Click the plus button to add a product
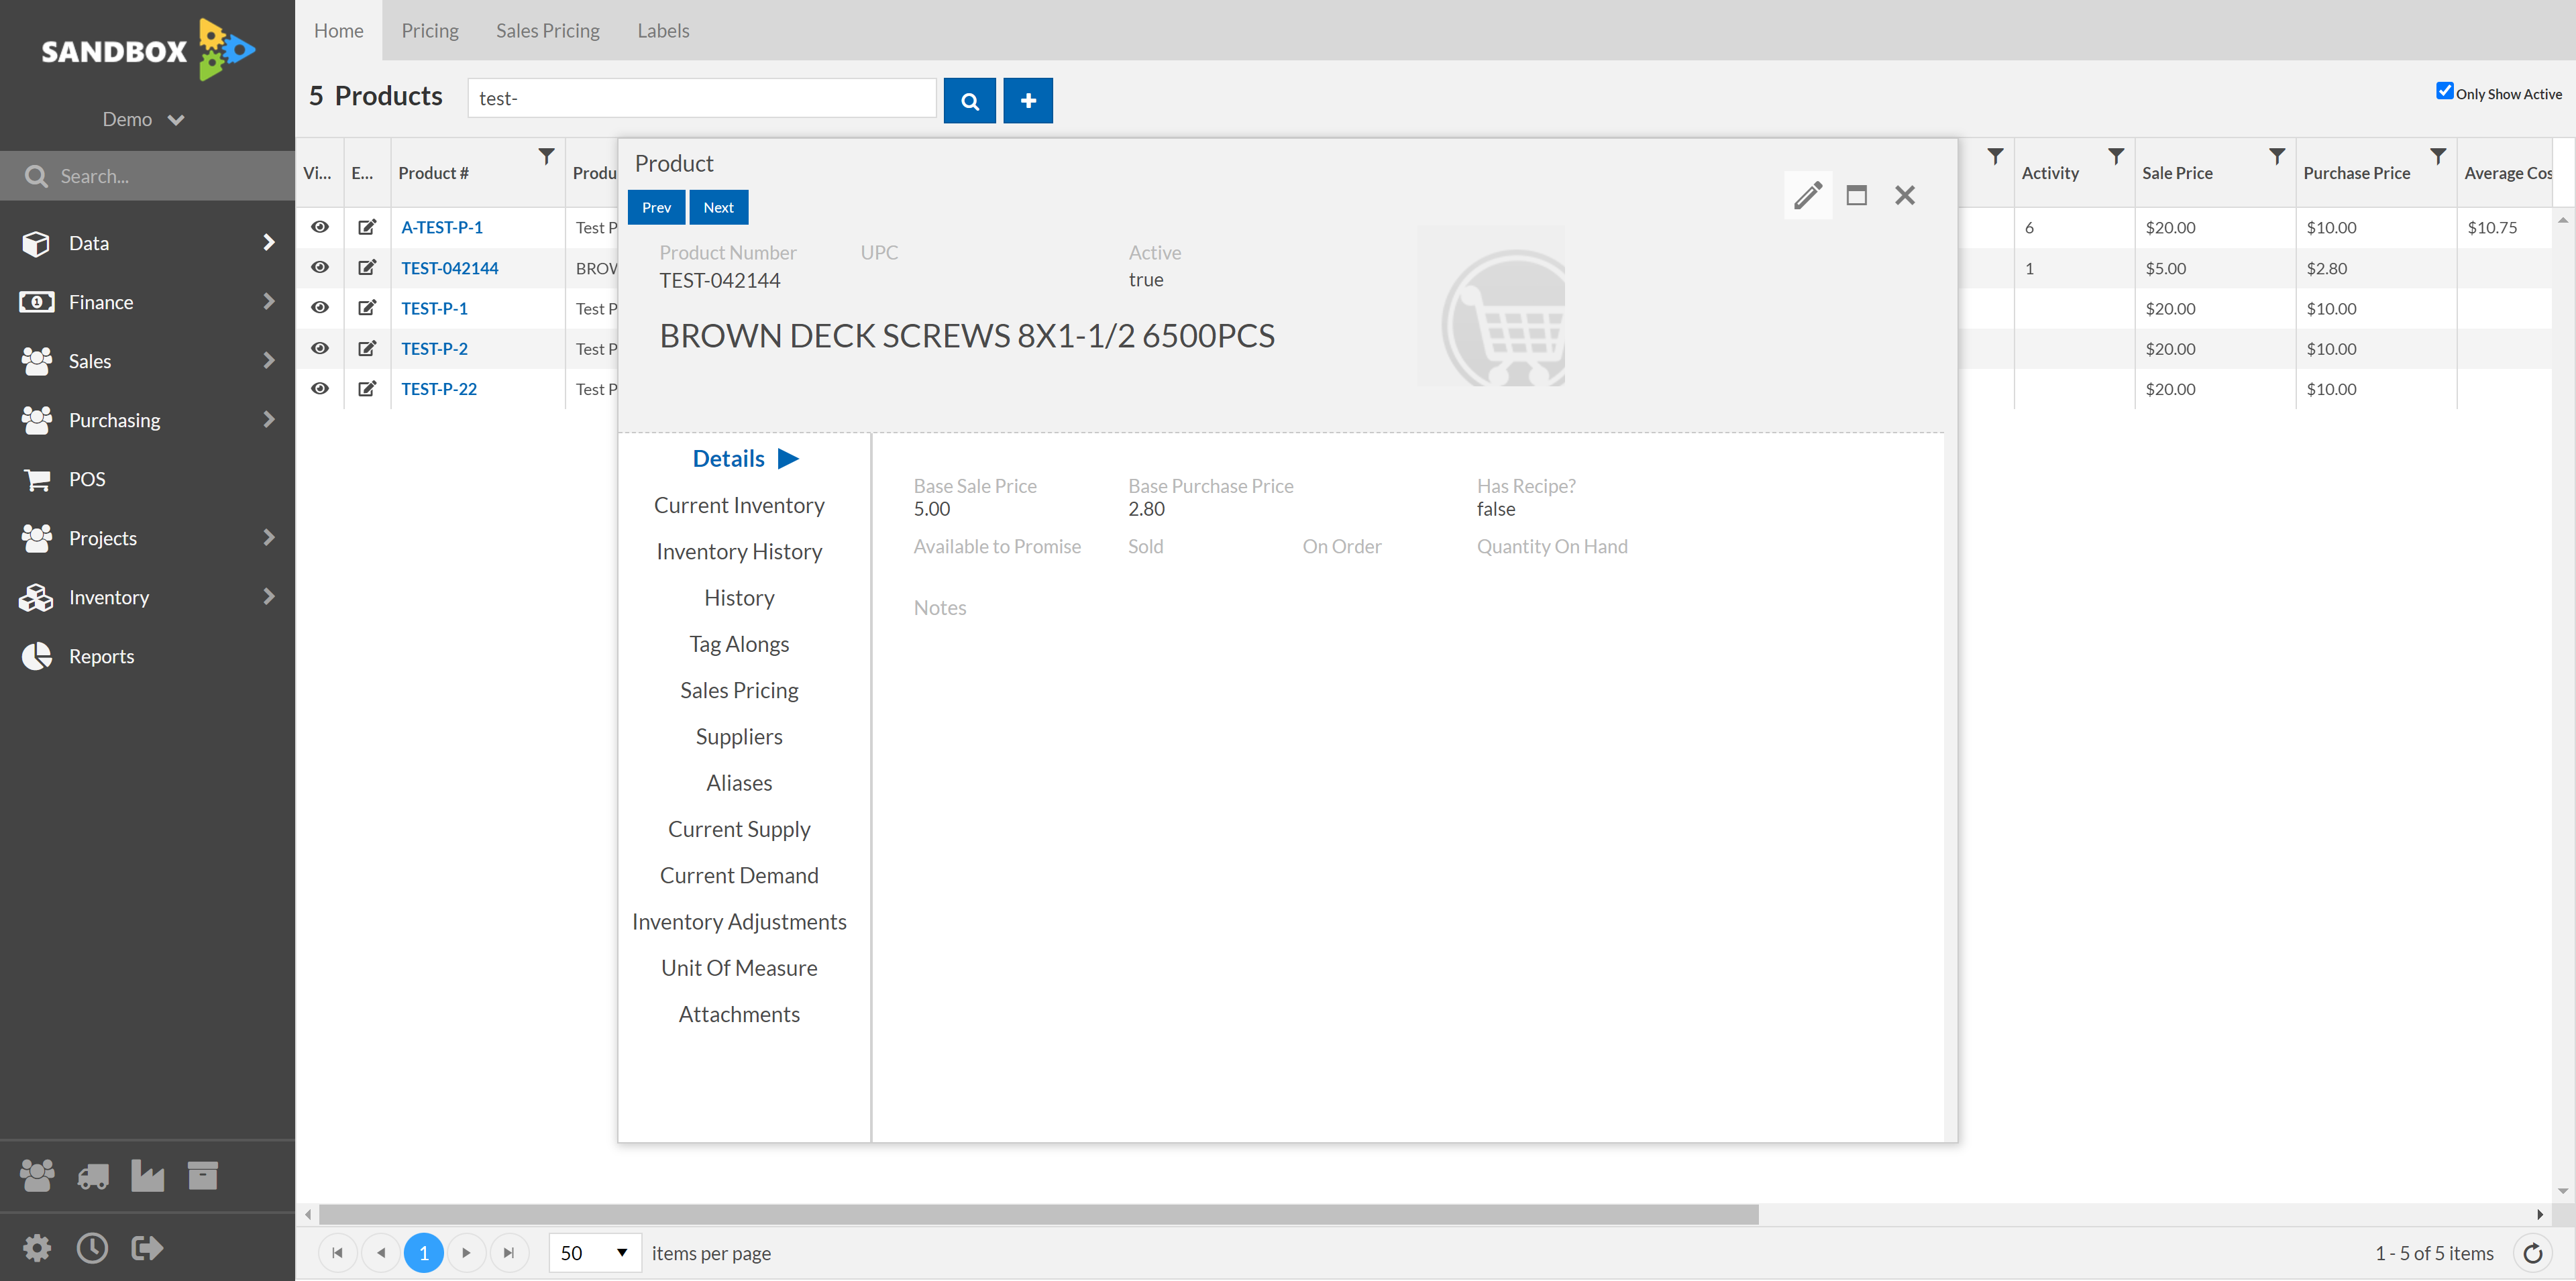The image size is (2576, 1281). pyautogui.click(x=1028, y=100)
